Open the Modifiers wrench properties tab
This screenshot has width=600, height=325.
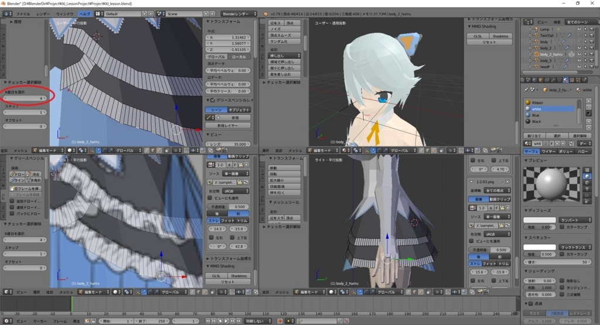point(553,80)
